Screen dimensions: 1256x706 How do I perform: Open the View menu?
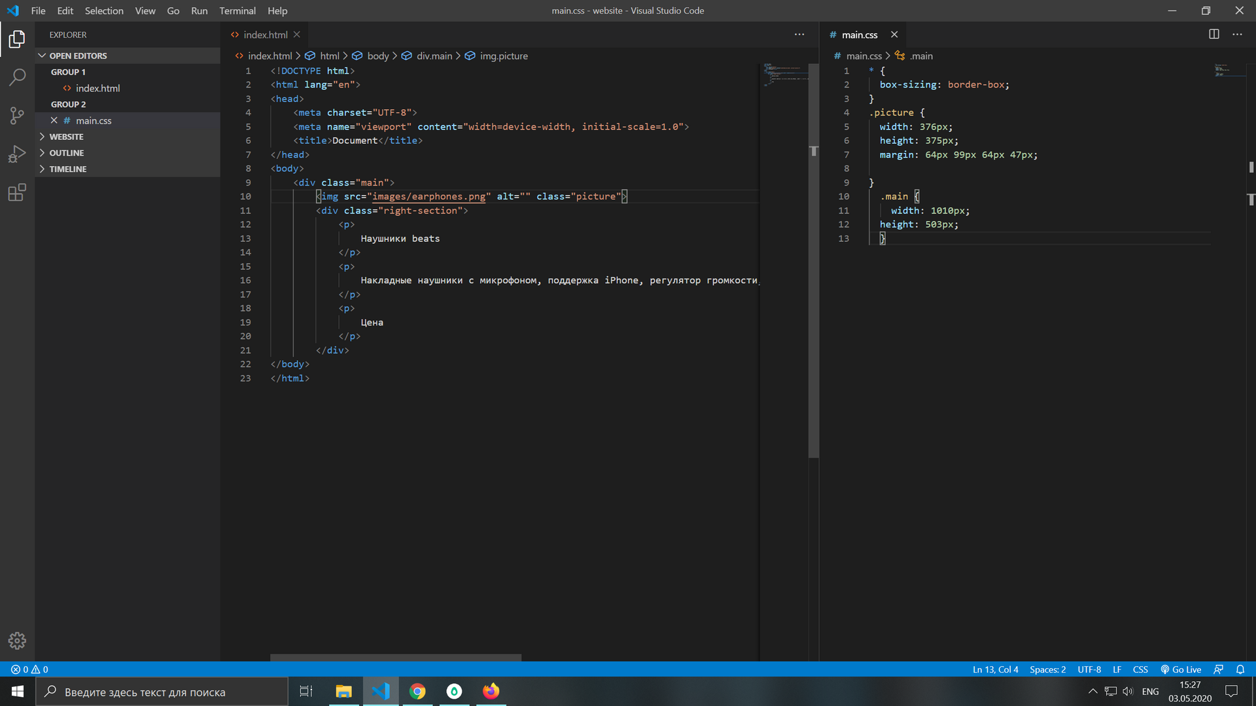point(145,10)
